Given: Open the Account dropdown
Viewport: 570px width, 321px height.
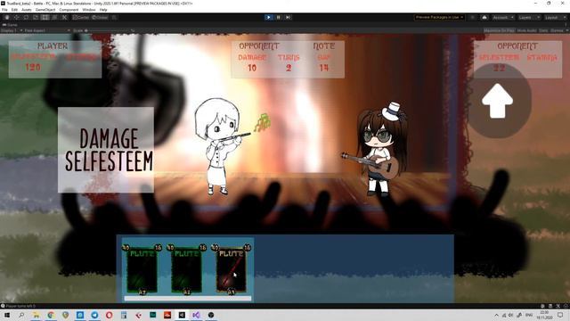Looking at the screenshot, I should coord(503,17).
